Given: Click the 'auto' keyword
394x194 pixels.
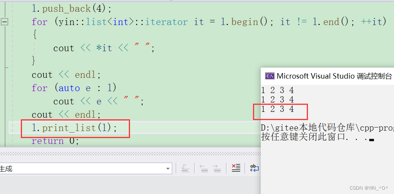Looking at the screenshot, I should click(x=69, y=88).
